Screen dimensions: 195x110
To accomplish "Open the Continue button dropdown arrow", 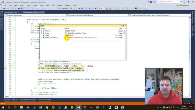I will click(x=68, y=9).
